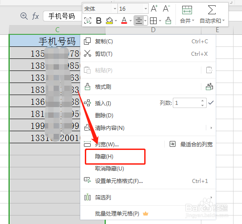Click the zoom magnifier icon beside fx
Image resolution: width=242 pixels, height=224 pixels.
24,16
